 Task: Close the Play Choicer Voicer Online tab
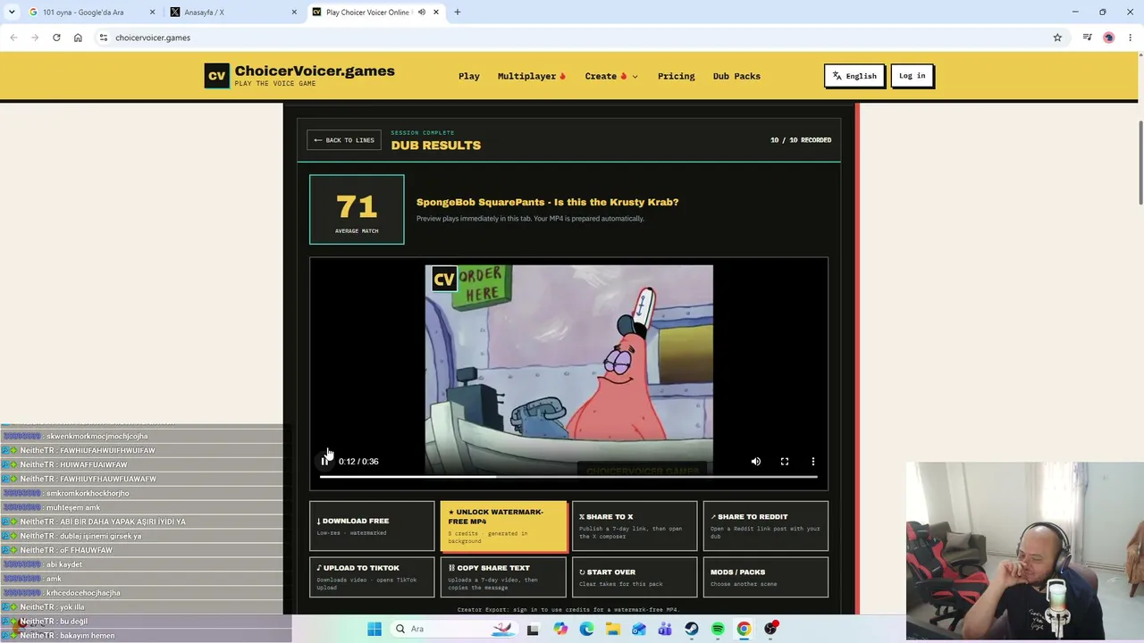tap(436, 13)
